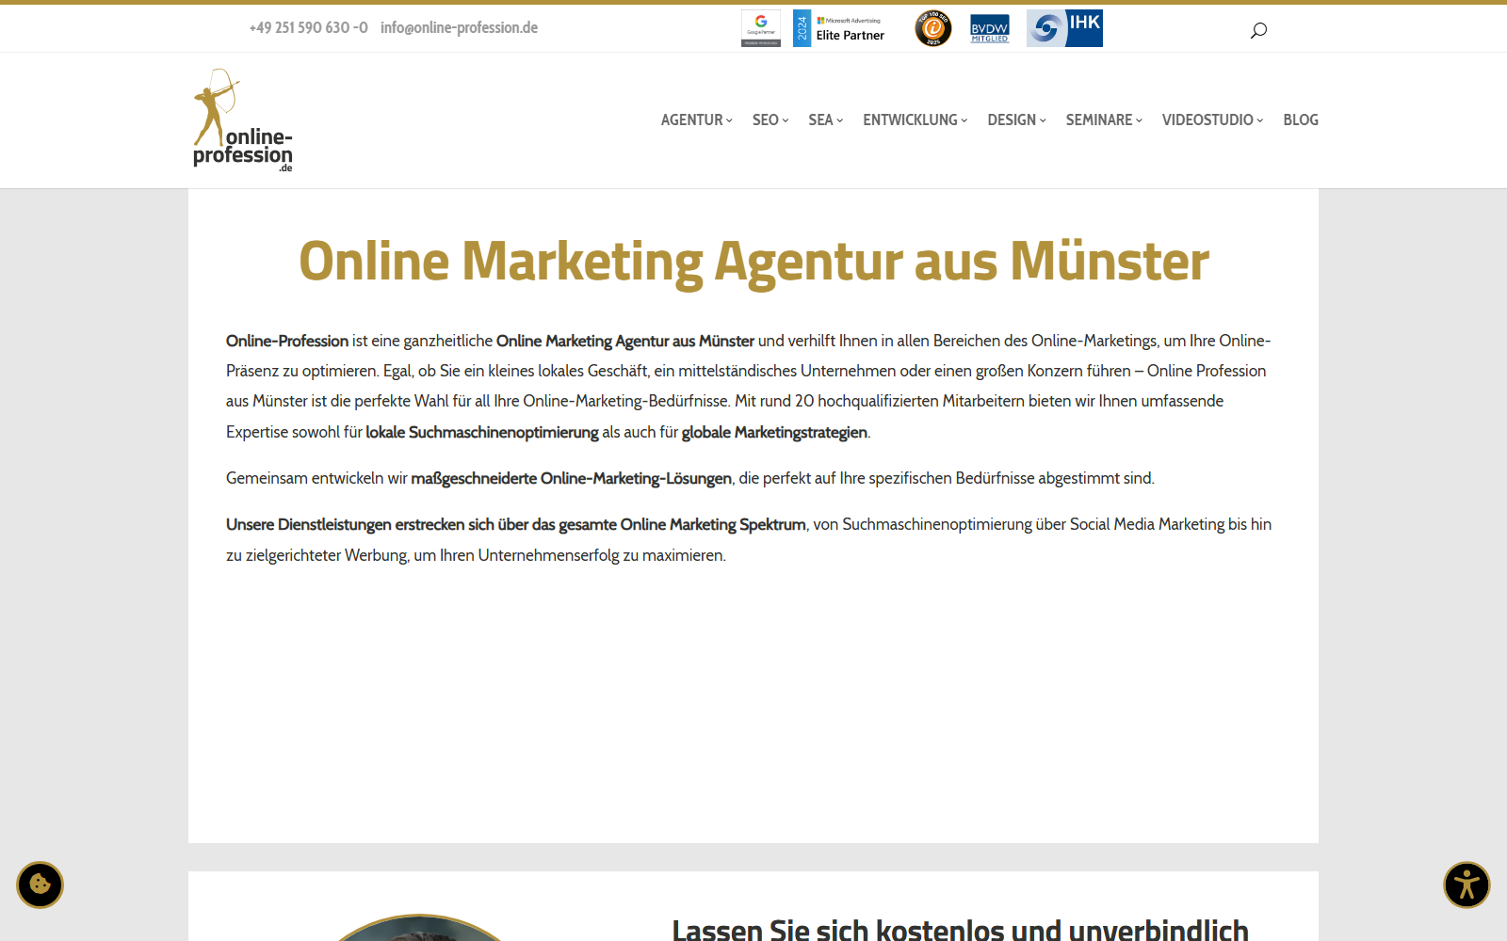The image size is (1507, 941).
Task: Click bold 'Online-Profession' at paragraph start
Action: coord(287,341)
